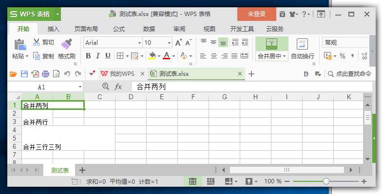Viewport: 383px width, 194px height.
Task: Click the undo arrow
Action: coord(67,74)
